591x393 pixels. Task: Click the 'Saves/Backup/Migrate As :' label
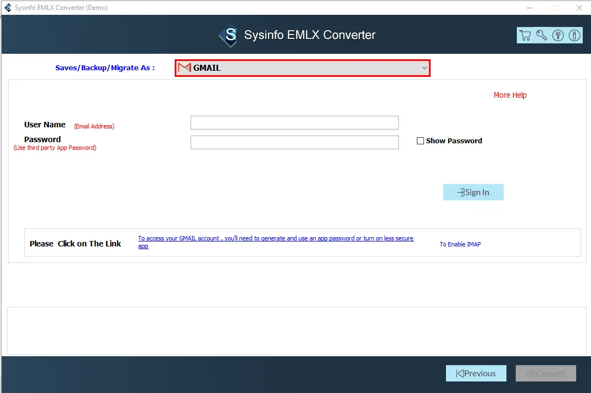pos(105,68)
